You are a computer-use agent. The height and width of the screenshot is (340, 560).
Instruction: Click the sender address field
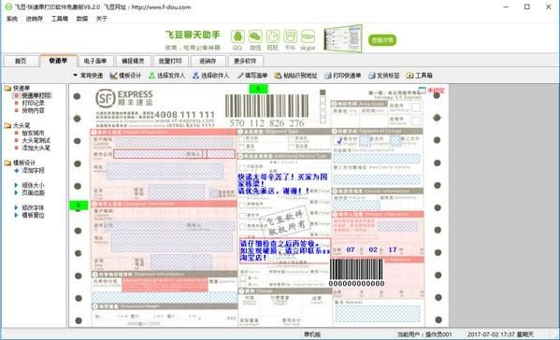coord(165,172)
